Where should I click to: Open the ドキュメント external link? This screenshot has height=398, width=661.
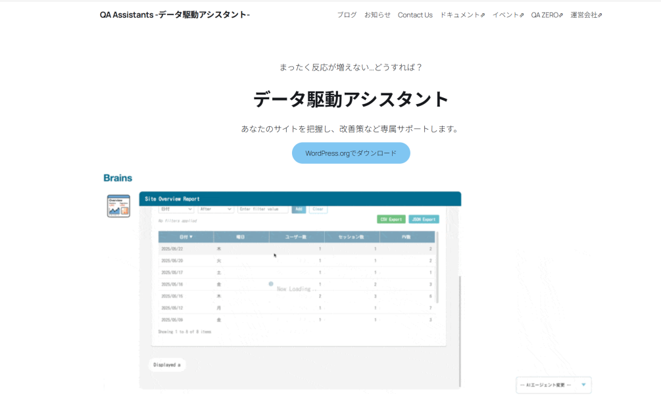click(462, 15)
